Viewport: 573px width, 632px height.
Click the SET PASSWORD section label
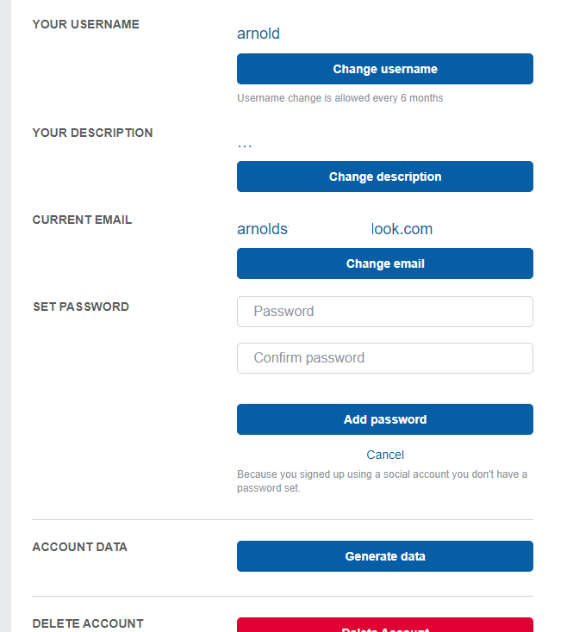pyautogui.click(x=81, y=307)
